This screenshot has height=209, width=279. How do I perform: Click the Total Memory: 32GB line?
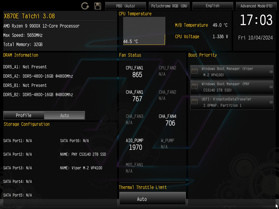(x=23, y=44)
